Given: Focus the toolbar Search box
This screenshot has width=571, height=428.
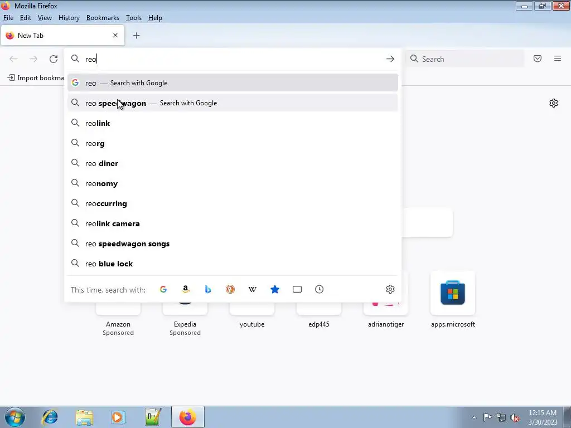Looking at the screenshot, I should tap(464, 59).
